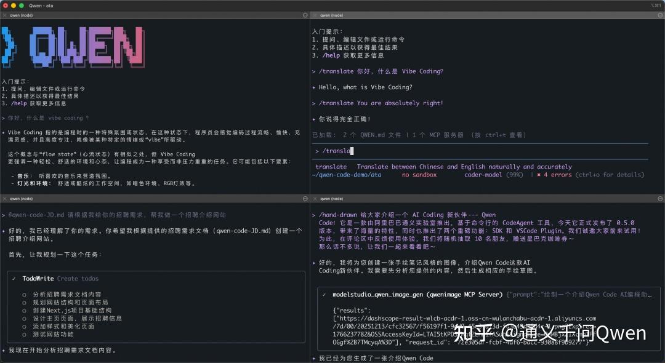This screenshot has height=363, width=665.
Task: Click the 'TodoWrite Create todos' tool header
Action: [60, 279]
